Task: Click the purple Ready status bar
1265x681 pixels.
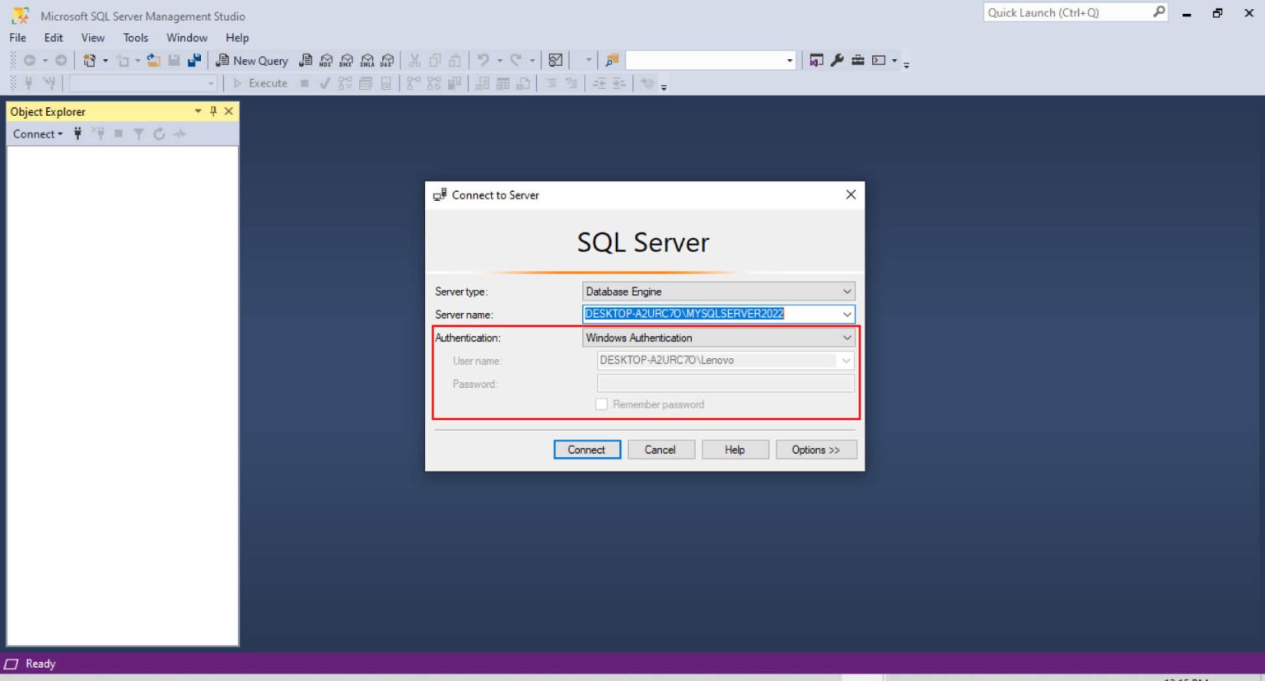Action: click(40, 664)
